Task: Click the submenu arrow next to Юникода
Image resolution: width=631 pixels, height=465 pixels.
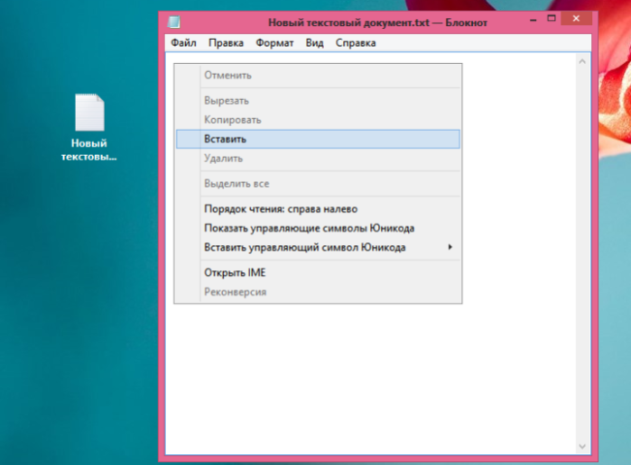Action: click(x=450, y=247)
